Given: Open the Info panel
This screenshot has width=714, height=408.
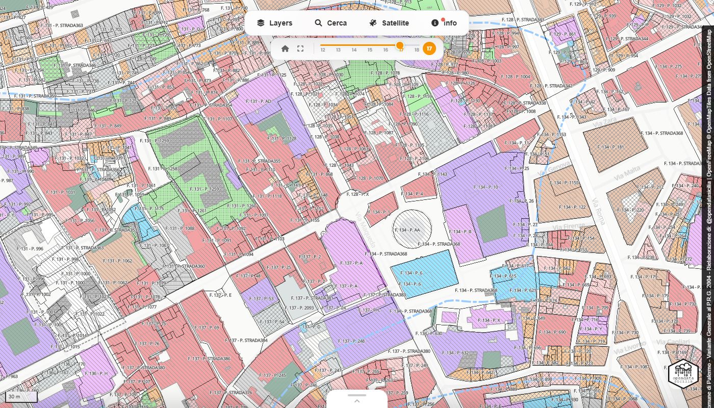Looking at the screenshot, I should point(444,23).
